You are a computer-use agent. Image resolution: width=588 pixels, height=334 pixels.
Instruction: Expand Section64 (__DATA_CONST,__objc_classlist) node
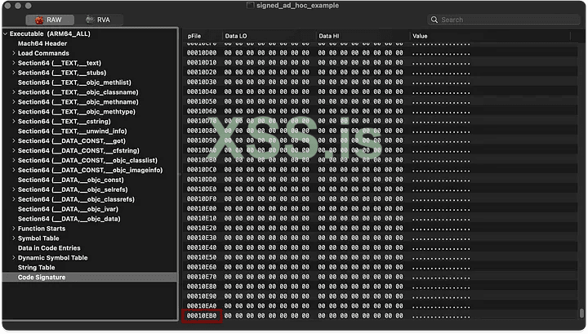pyautogui.click(x=14, y=160)
